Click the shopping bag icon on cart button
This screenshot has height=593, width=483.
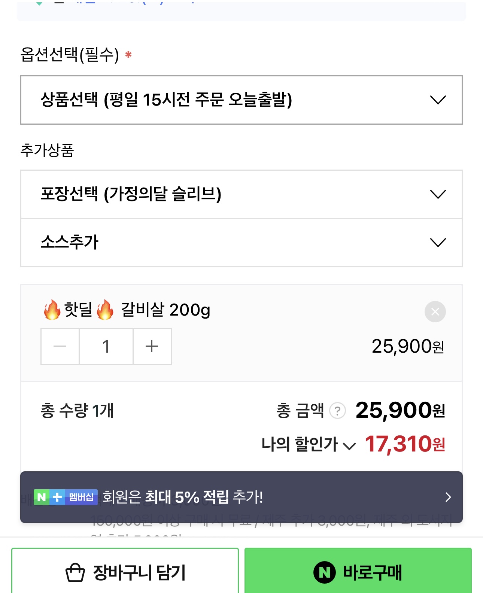click(x=75, y=572)
